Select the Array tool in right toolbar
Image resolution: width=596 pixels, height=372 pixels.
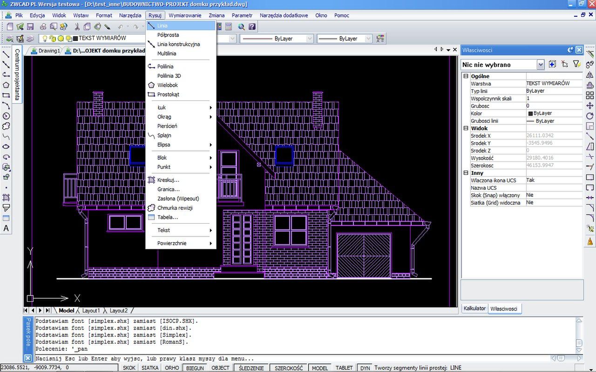pos(590,95)
